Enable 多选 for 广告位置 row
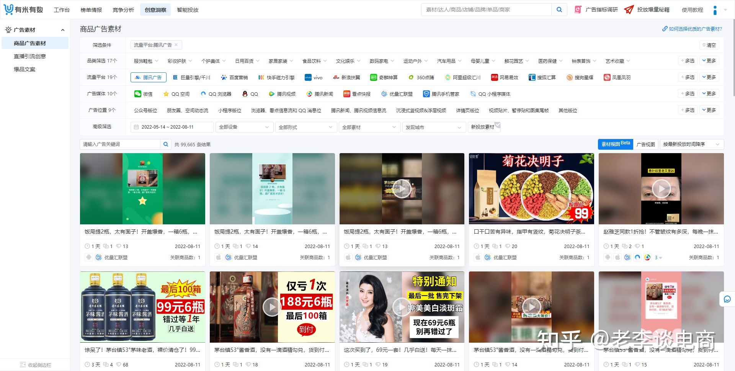Image resolution: width=735 pixels, height=371 pixels. pyautogui.click(x=688, y=110)
